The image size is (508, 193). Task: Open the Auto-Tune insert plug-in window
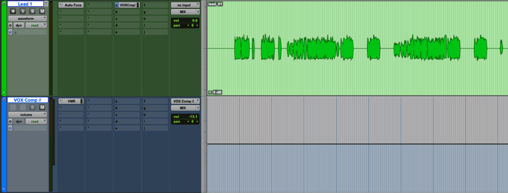(73, 5)
